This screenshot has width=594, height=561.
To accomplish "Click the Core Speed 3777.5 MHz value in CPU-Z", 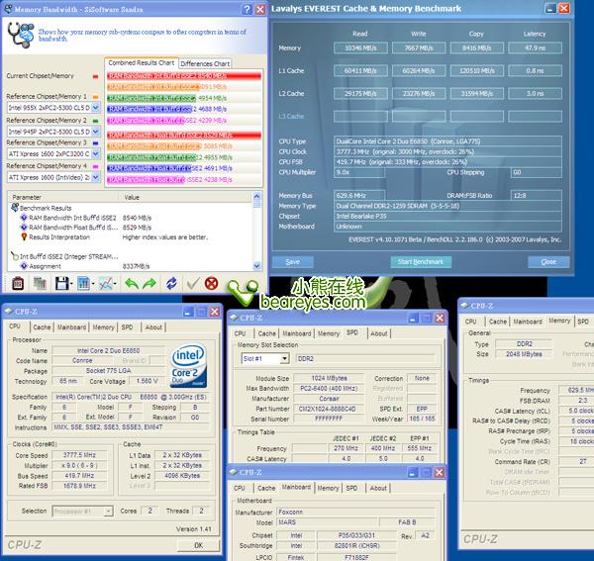I will pos(79,455).
